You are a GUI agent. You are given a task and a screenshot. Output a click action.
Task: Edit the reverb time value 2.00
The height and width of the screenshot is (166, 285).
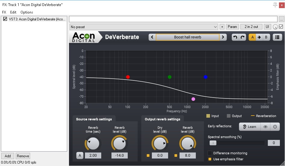(93, 155)
